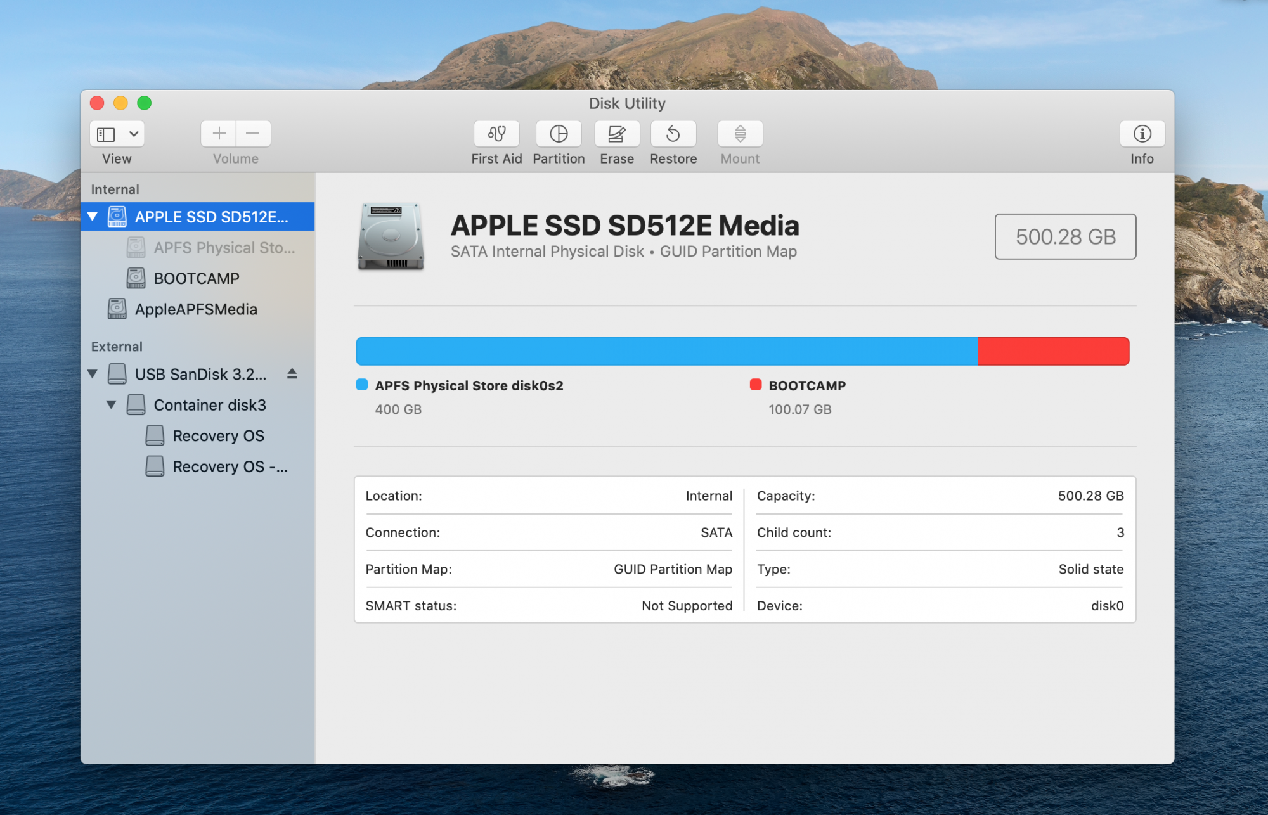Eject the USB SanDisk drive

pos(292,374)
